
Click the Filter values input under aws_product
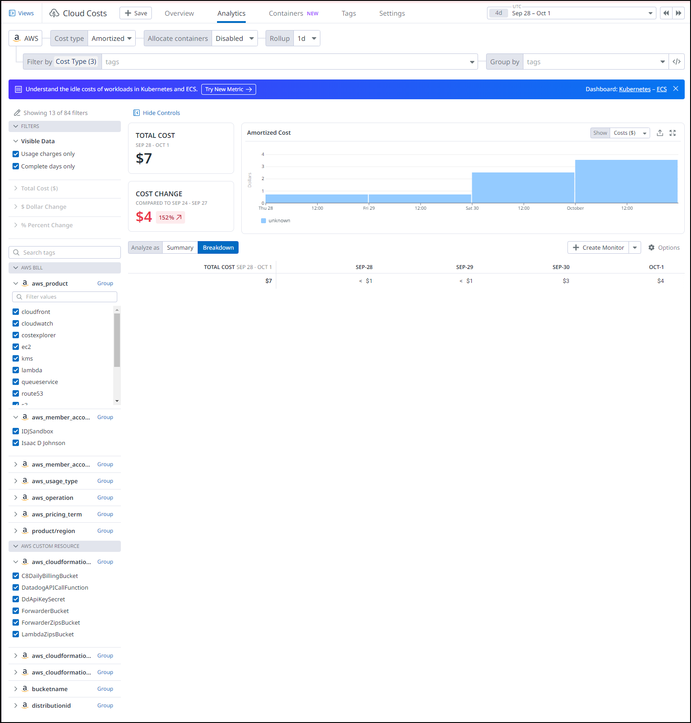pyautogui.click(x=65, y=297)
